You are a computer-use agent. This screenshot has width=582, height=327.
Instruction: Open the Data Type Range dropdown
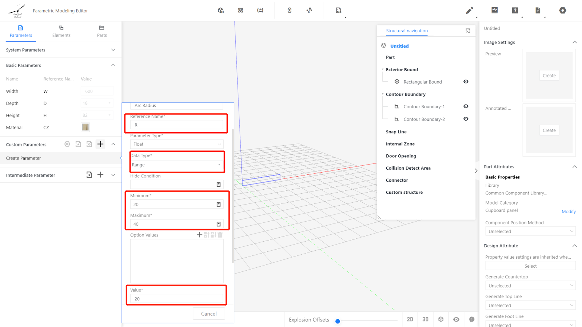(177, 165)
